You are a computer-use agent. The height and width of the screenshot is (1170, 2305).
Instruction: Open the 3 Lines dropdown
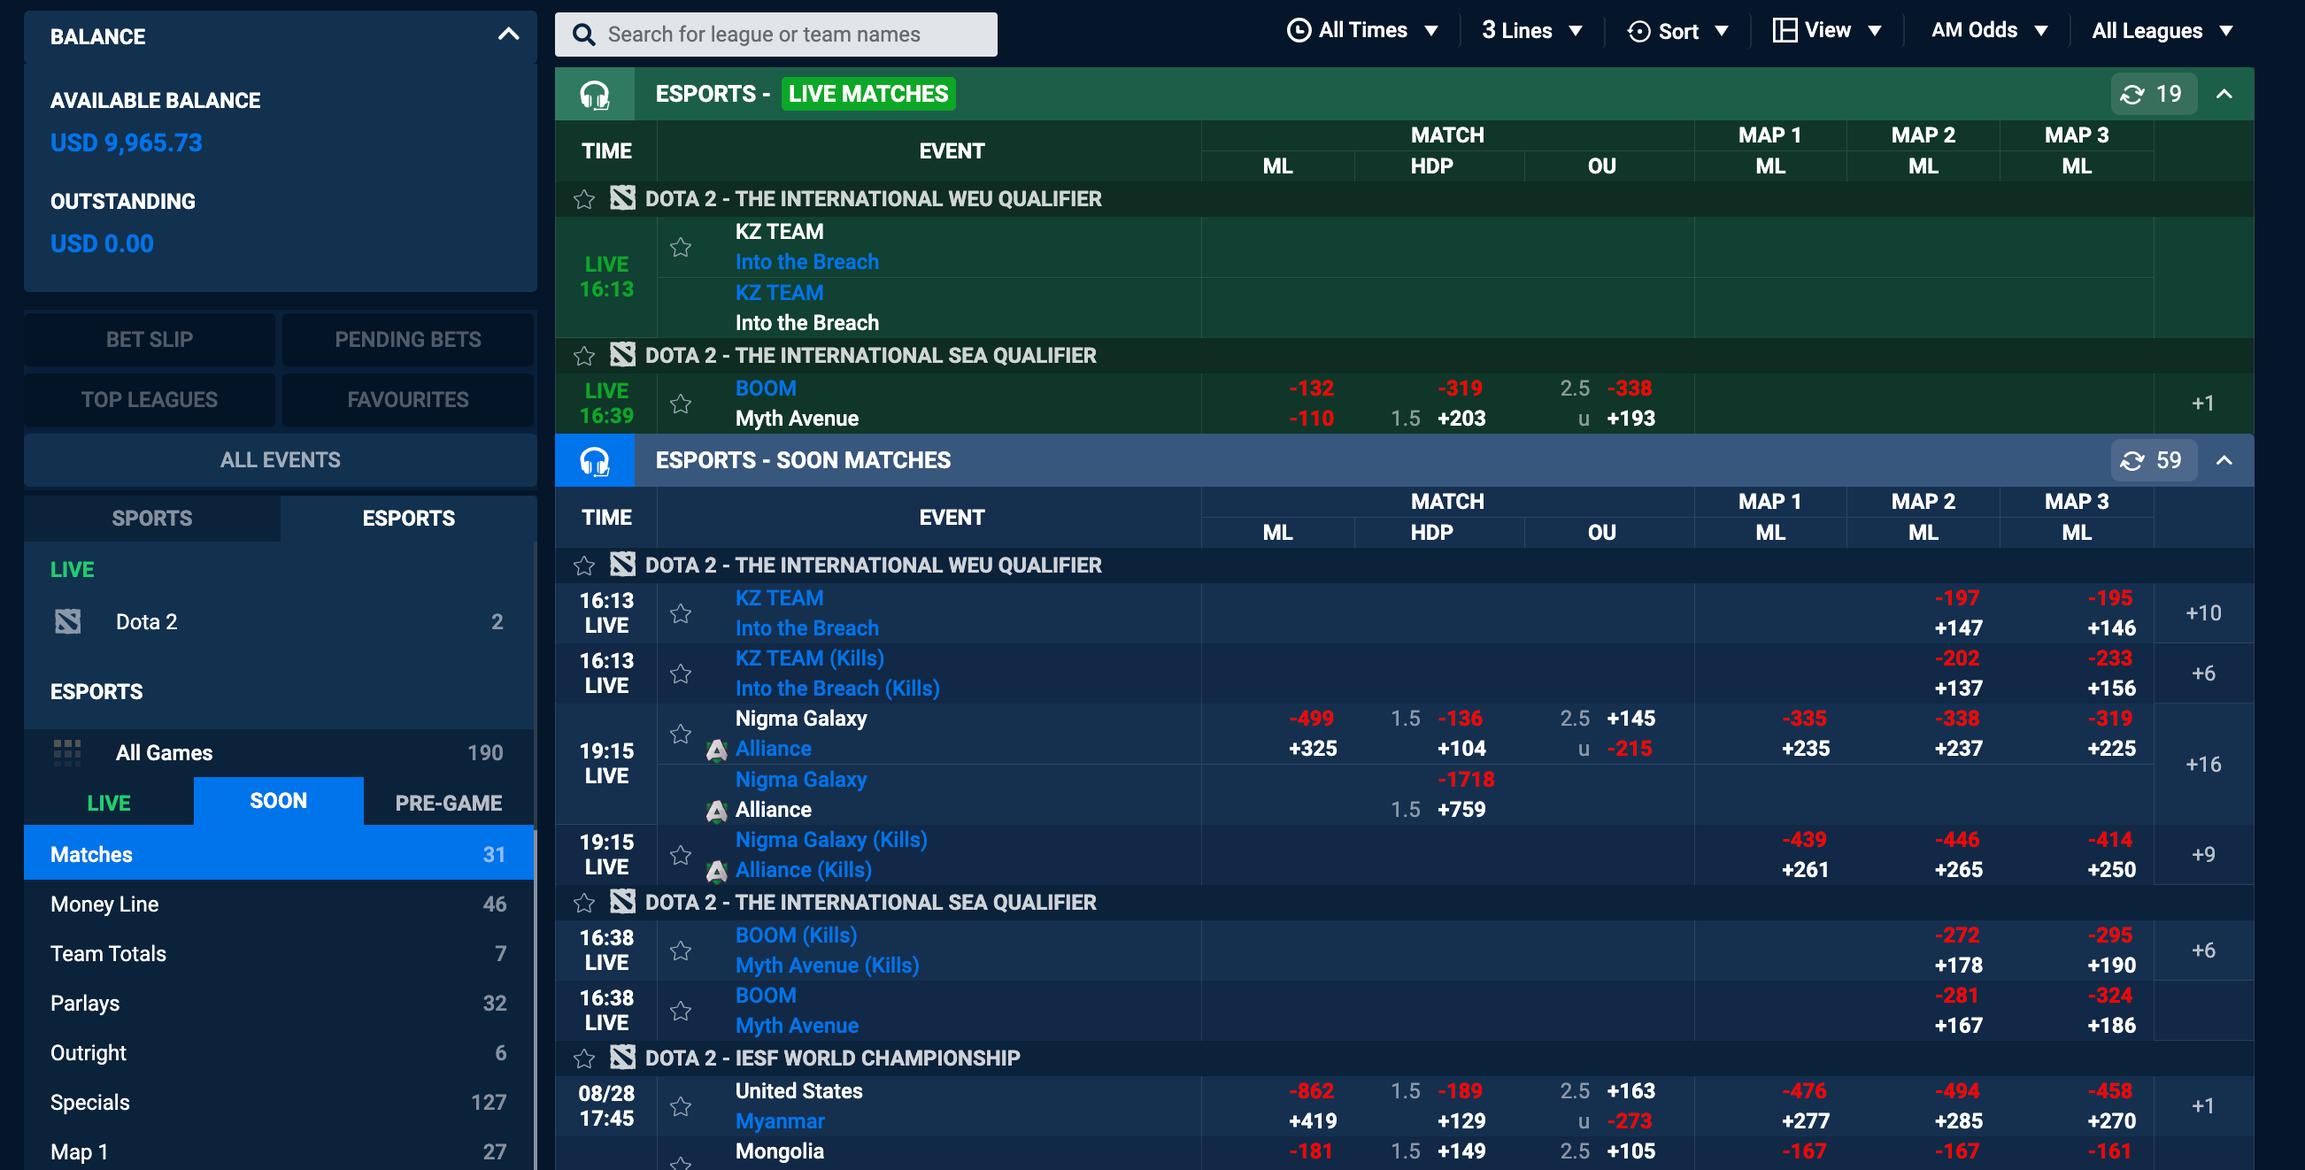click(1532, 30)
